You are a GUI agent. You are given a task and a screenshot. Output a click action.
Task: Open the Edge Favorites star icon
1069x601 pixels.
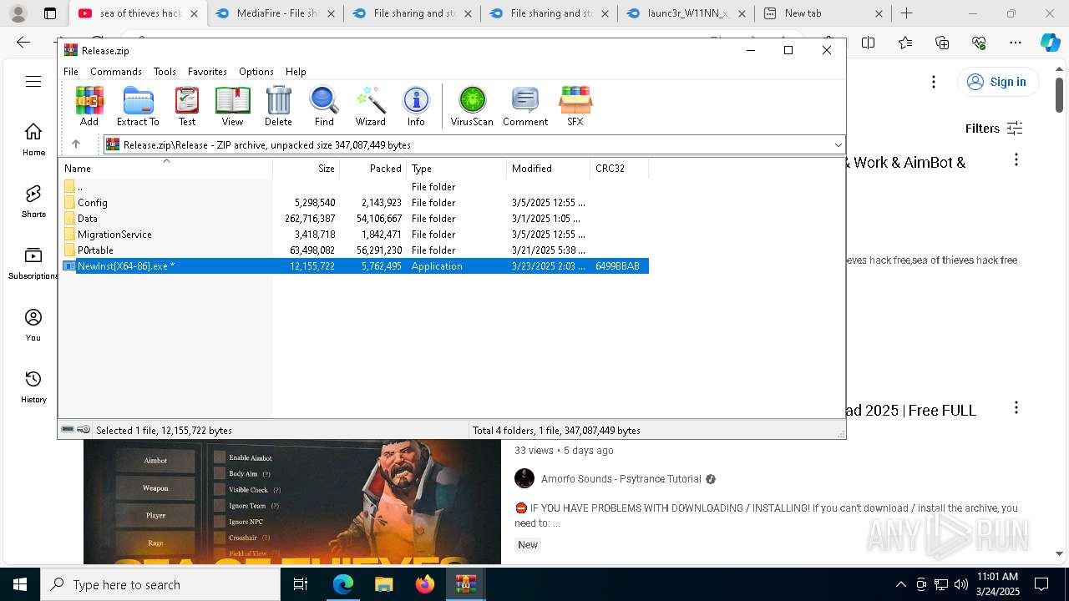pos(905,43)
